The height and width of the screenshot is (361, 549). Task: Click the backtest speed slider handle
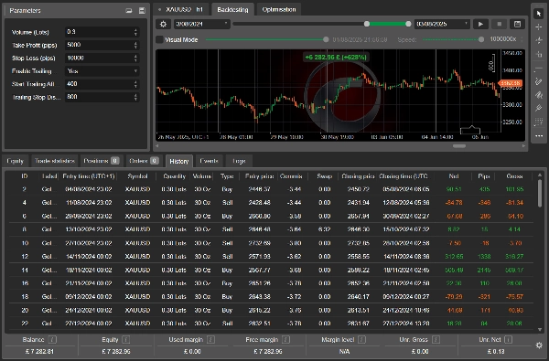click(481, 39)
